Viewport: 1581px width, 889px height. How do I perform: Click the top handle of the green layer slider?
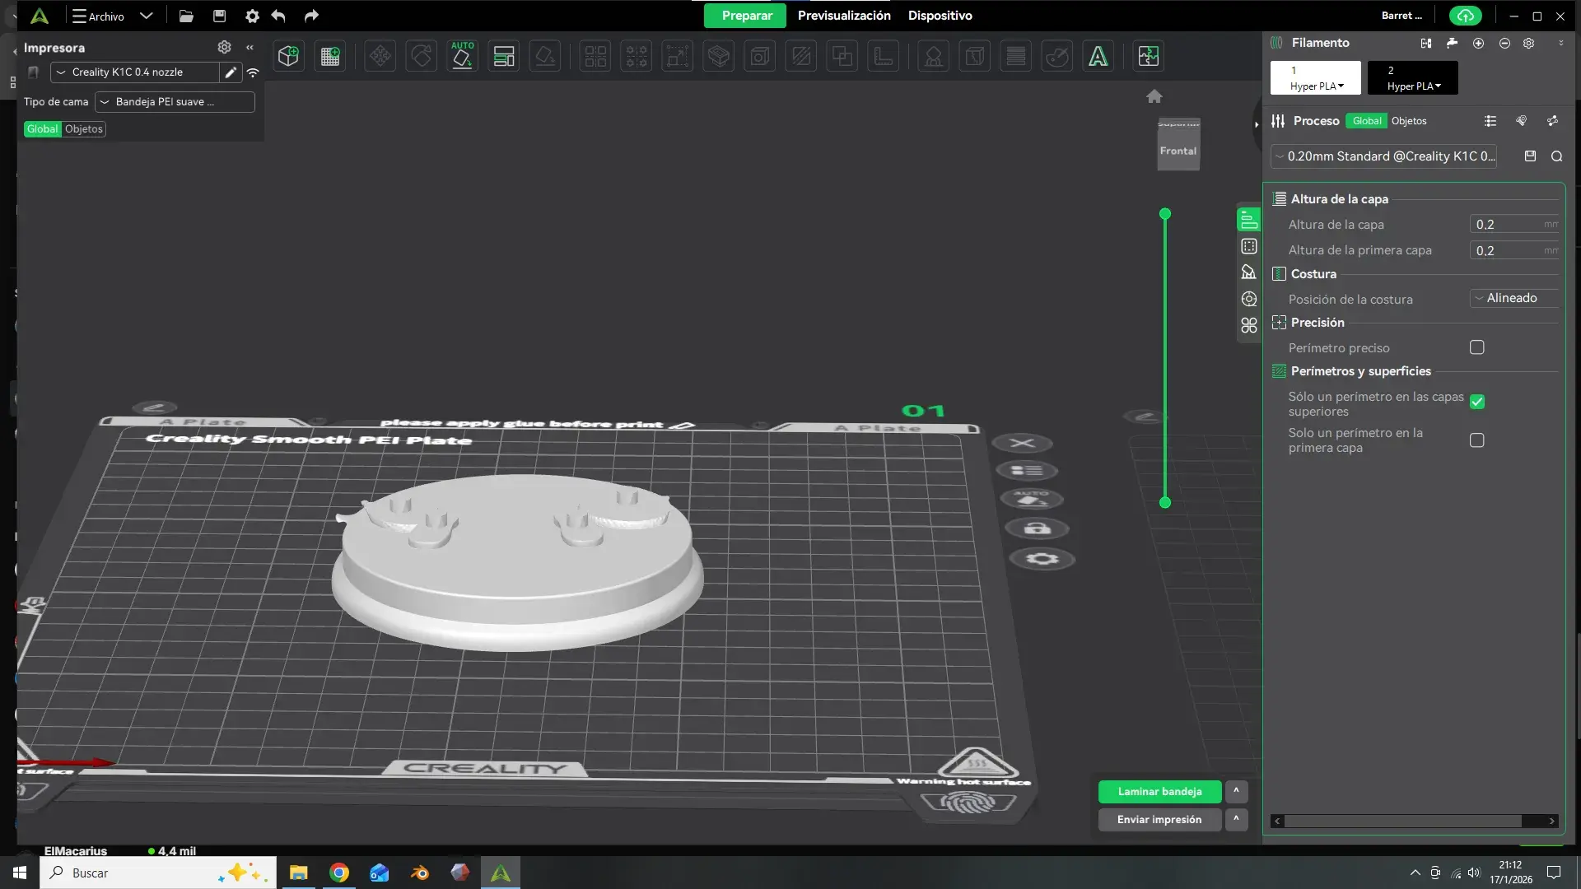[x=1165, y=214]
